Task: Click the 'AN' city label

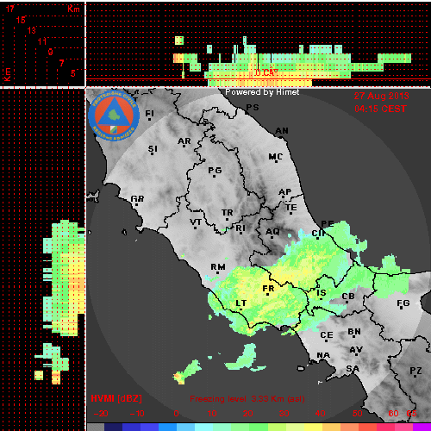Action: pyautogui.click(x=282, y=131)
